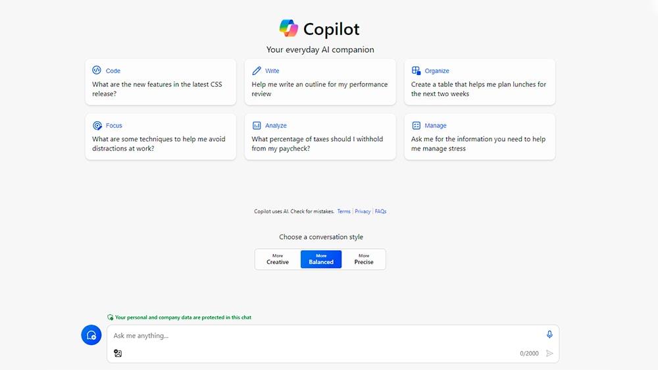Open the Privacy link
The width and height of the screenshot is (658, 370).
[x=363, y=211]
